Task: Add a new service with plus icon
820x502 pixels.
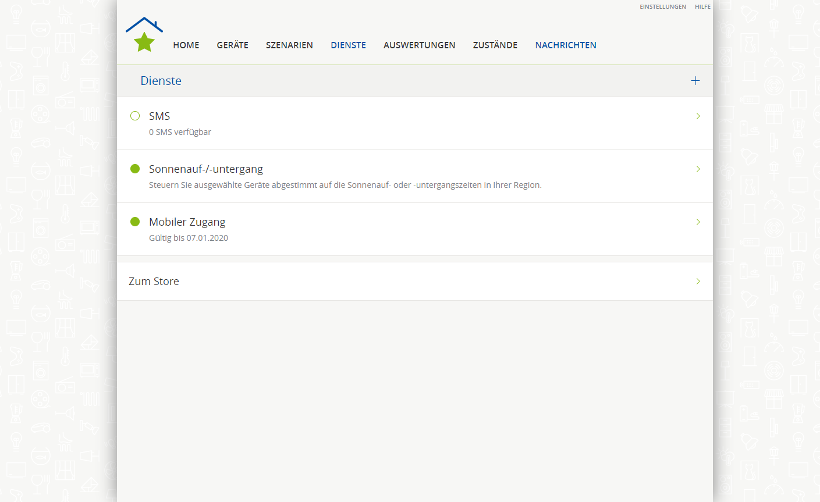Action: pyautogui.click(x=695, y=81)
